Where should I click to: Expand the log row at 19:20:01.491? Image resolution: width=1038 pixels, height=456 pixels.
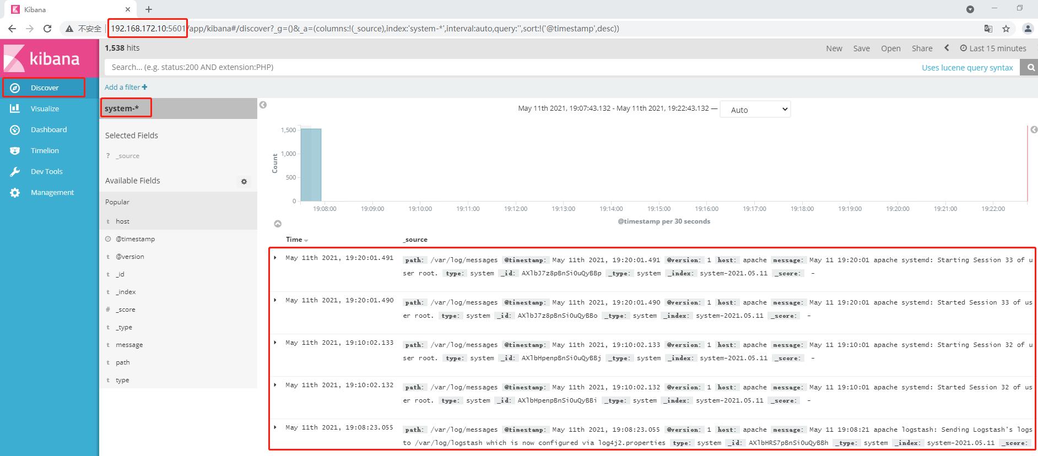[275, 257]
